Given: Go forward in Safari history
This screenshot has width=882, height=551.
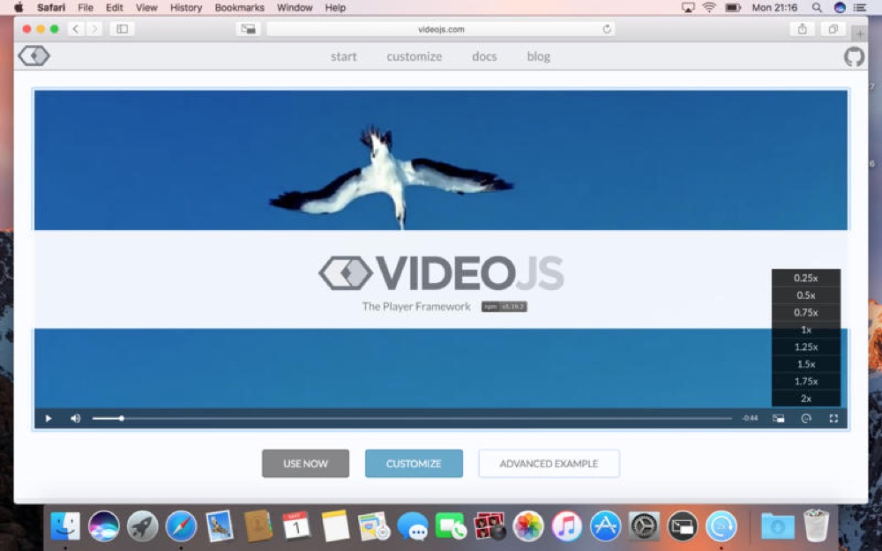Looking at the screenshot, I should tap(94, 29).
